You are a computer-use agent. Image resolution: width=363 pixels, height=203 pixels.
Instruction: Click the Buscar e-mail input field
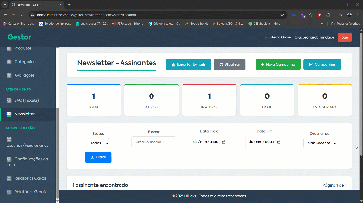153,142
